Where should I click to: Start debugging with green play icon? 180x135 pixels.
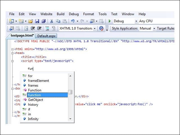[x=109, y=21]
